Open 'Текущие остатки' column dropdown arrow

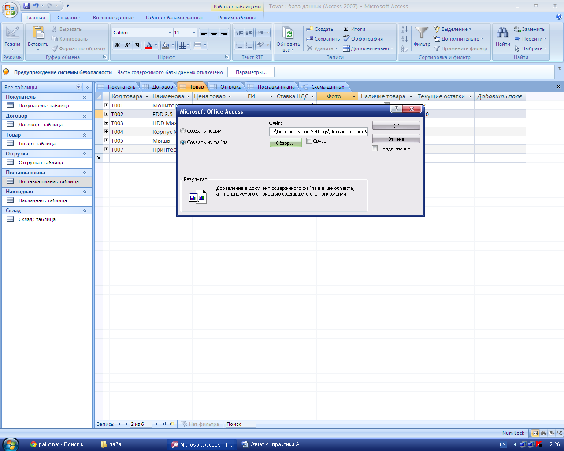tap(470, 96)
